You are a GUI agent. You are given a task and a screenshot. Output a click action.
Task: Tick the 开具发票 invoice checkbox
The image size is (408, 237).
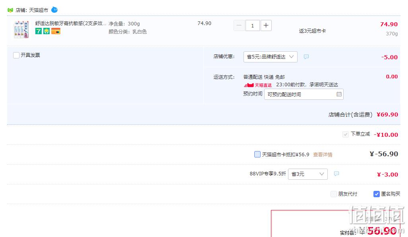(16, 55)
